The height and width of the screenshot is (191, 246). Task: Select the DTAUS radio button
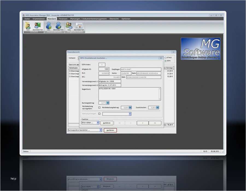coord(165,58)
